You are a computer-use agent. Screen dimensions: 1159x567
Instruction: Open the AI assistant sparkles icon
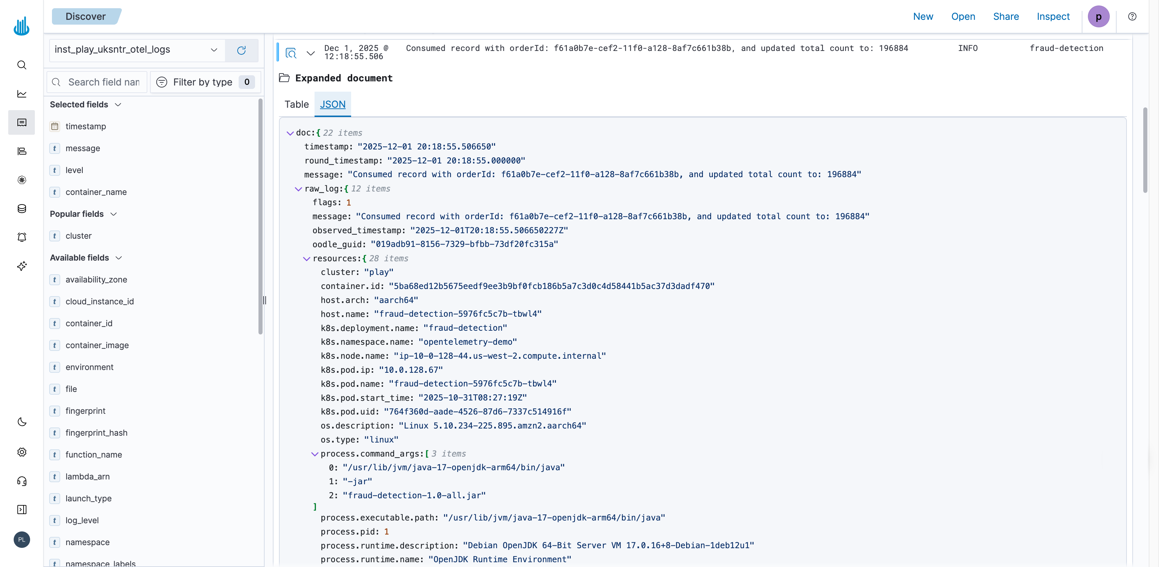point(22,266)
